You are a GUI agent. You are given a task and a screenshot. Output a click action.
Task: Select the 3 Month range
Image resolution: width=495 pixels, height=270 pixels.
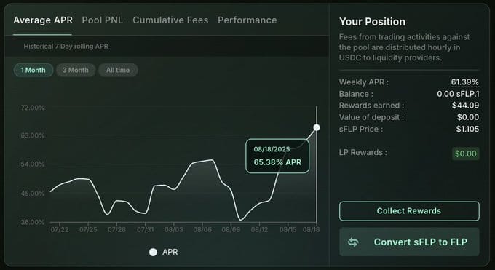pos(76,70)
